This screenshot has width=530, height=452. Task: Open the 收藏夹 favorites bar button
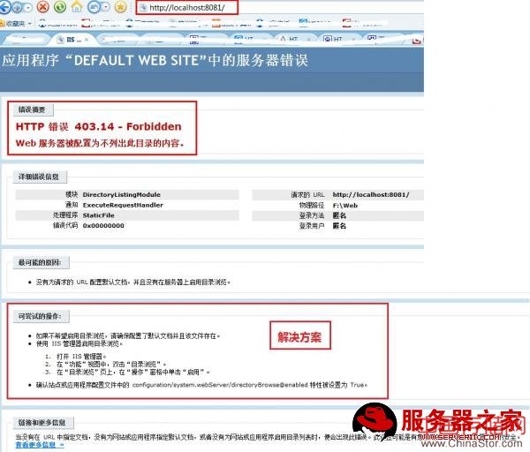[x=15, y=23]
